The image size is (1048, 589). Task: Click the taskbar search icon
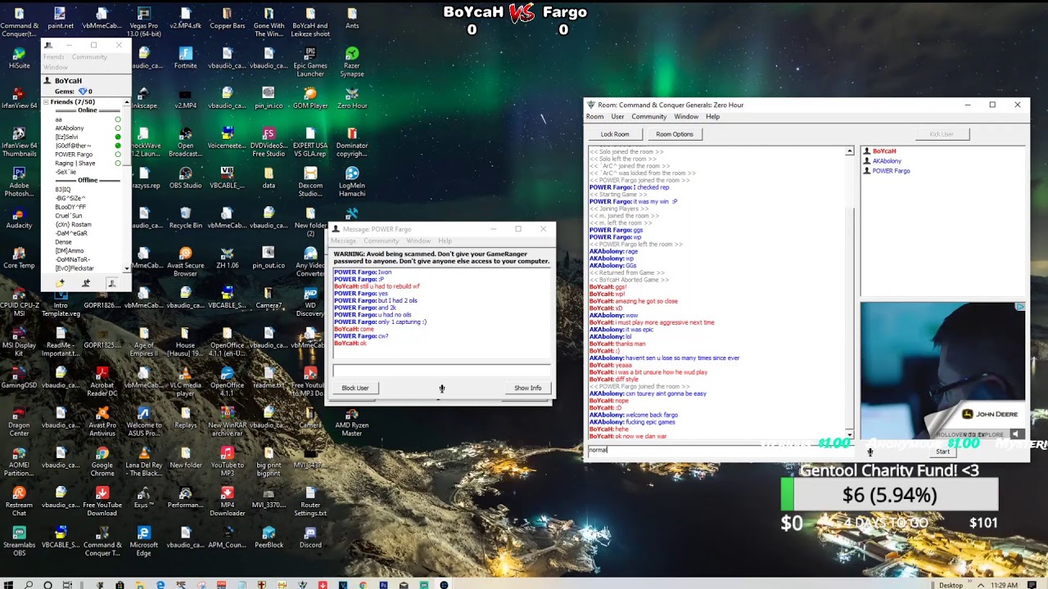coord(28,585)
